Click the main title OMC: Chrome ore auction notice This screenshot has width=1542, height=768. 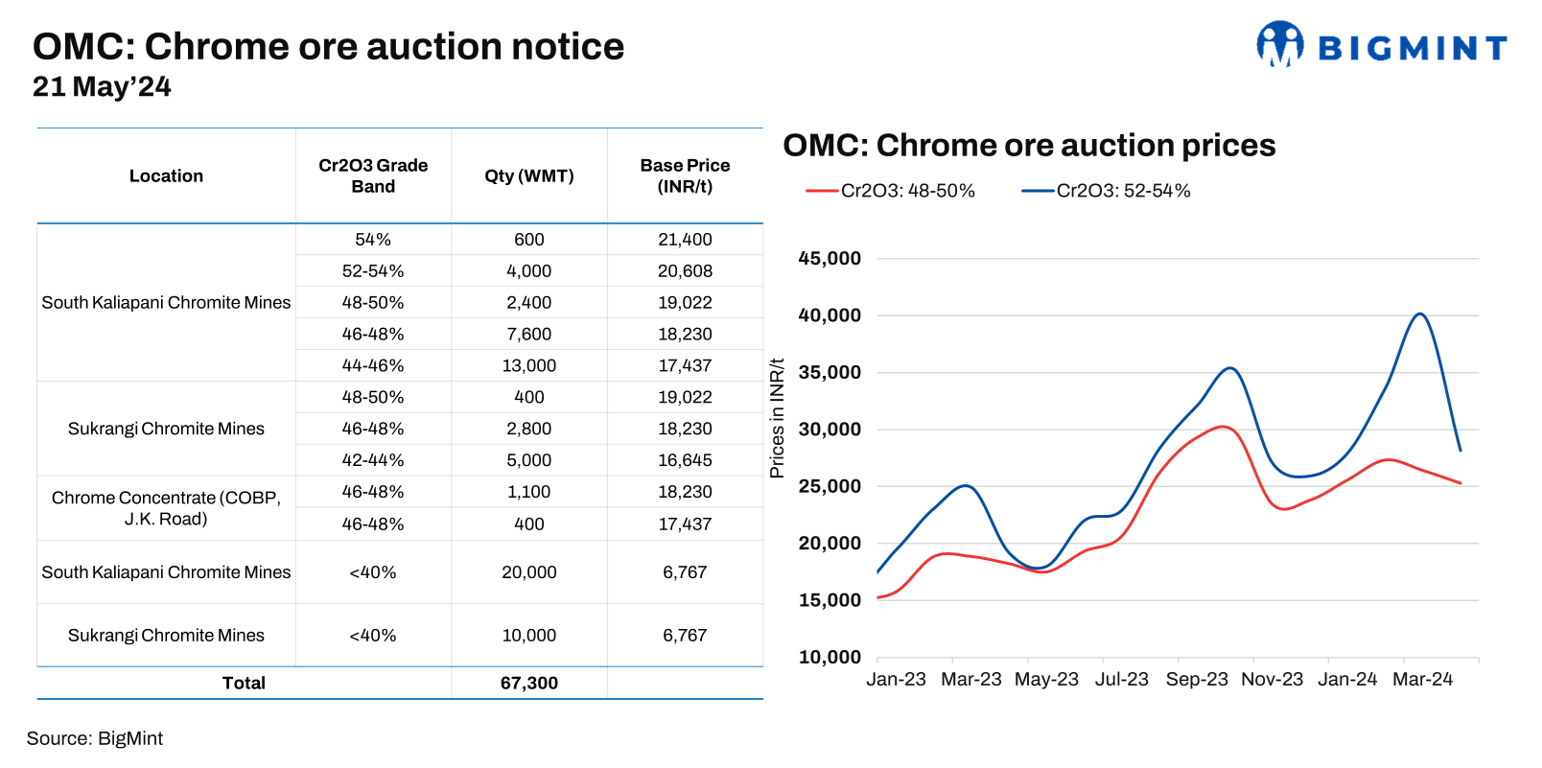pos(328,47)
